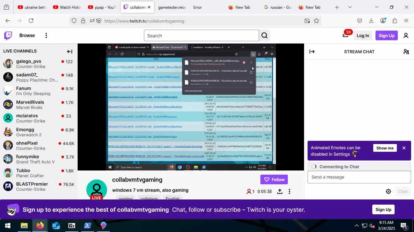
Task: Open chat settings gear
Action: tap(388, 191)
